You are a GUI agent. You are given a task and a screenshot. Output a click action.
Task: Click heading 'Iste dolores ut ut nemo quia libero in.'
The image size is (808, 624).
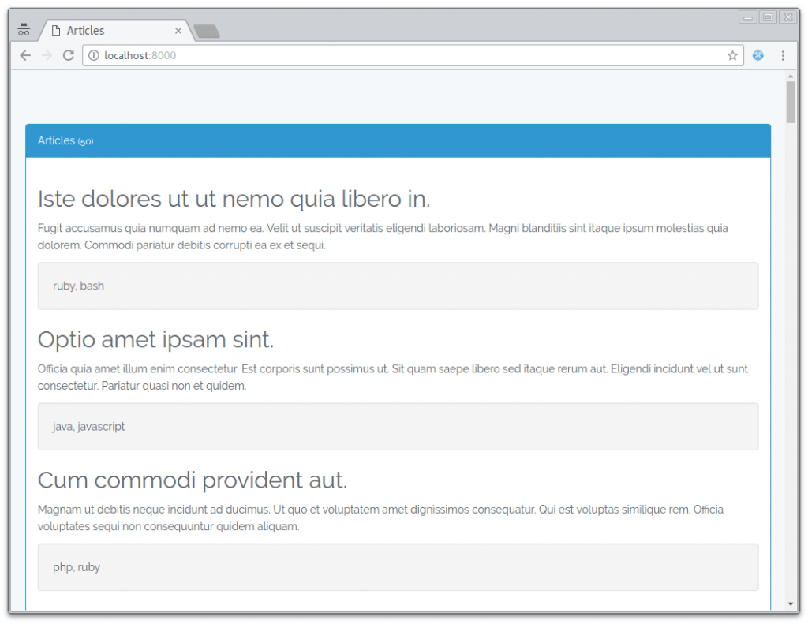[234, 199]
